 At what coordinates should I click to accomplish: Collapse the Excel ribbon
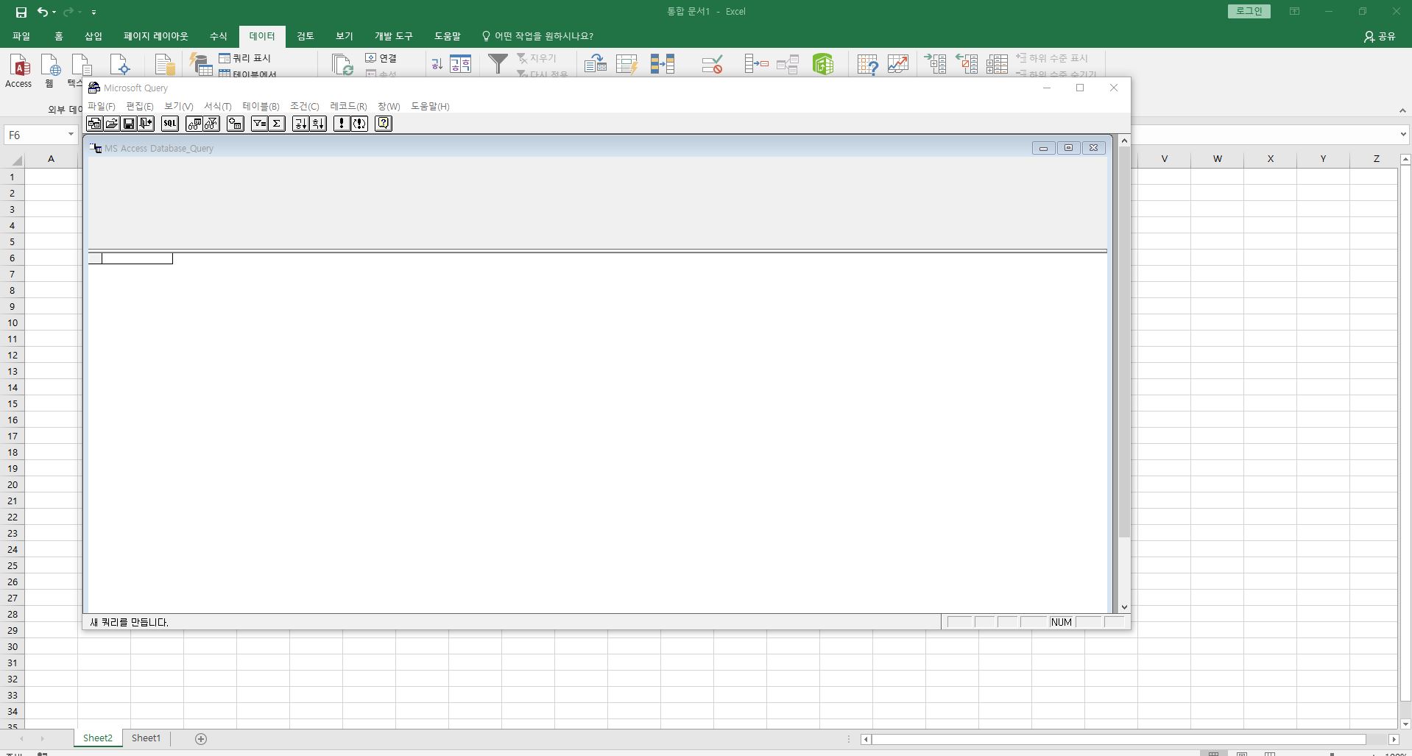click(x=1402, y=110)
